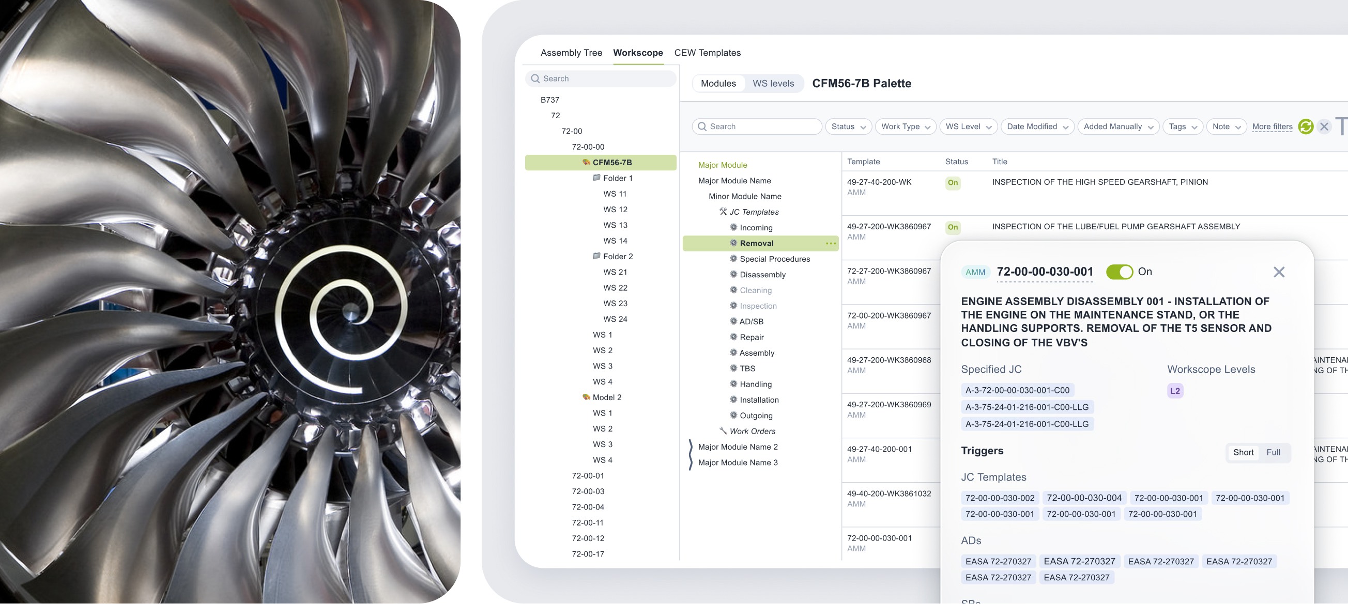Image resolution: width=1348 pixels, height=604 pixels.
Task: Click the Work Orders wrench icon
Action: point(723,431)
